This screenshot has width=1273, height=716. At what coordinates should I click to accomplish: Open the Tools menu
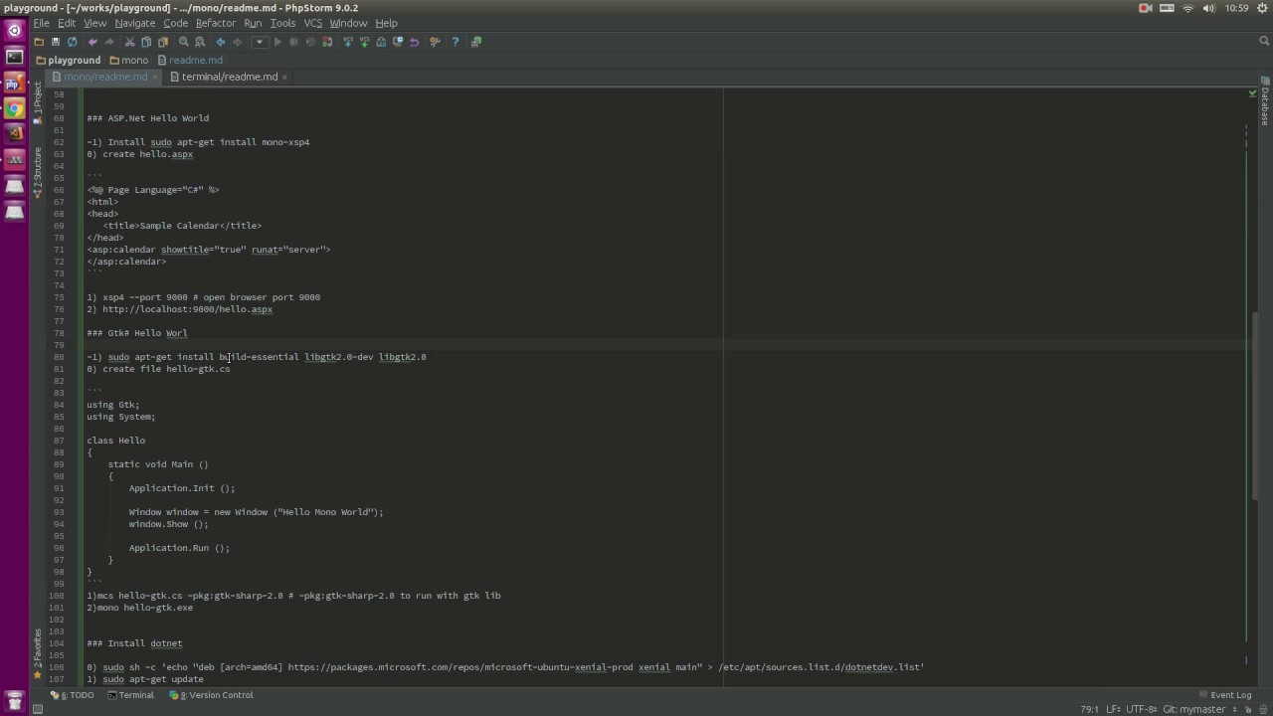282,23
